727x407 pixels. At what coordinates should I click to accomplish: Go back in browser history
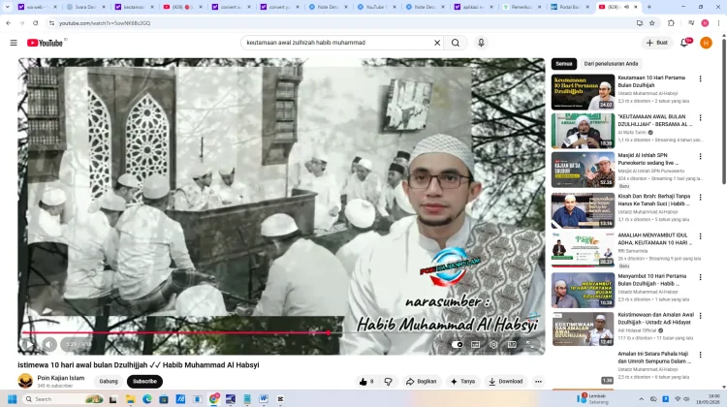pyautogui.click(x=9, y=22)
